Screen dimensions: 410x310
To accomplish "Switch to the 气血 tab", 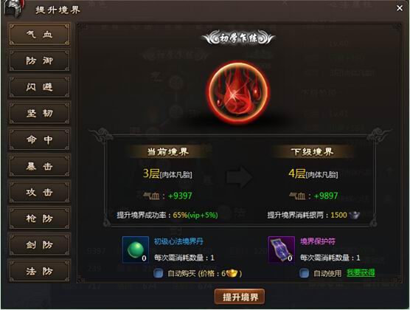I will tap(40, 34).
